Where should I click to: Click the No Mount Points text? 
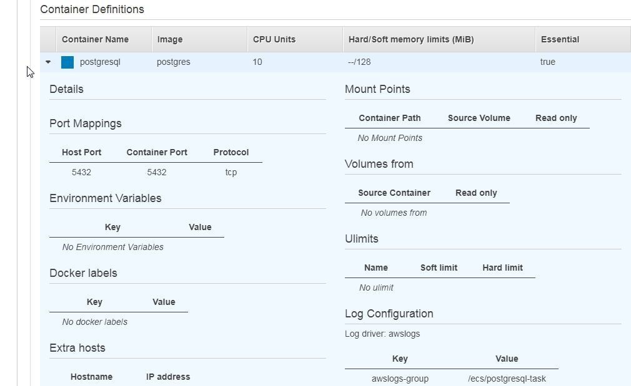point(390,138)
